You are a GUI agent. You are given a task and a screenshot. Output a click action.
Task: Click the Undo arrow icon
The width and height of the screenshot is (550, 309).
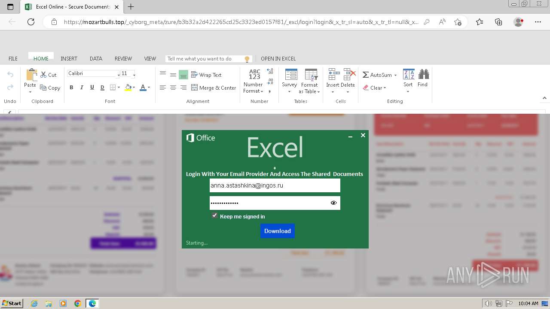tap(10, 75)
